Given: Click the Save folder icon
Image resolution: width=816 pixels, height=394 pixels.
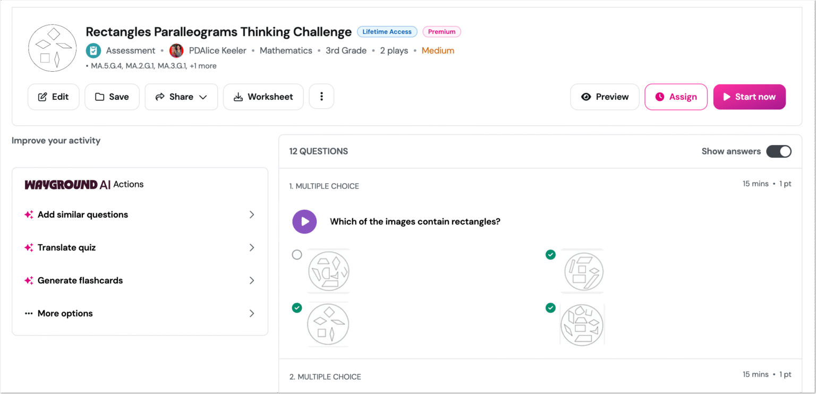Looking at the screenshot, I should pos(99,97).
